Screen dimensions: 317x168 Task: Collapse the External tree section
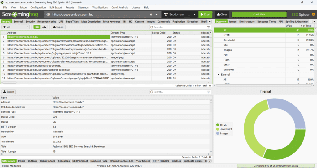coord(218,75)
